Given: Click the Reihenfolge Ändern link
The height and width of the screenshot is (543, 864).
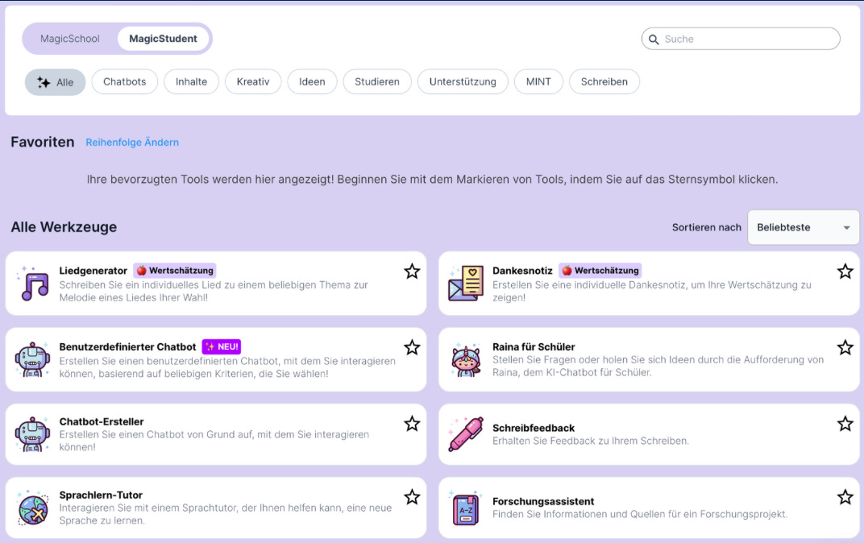Looking at the screenshot, I should [132, 142].
